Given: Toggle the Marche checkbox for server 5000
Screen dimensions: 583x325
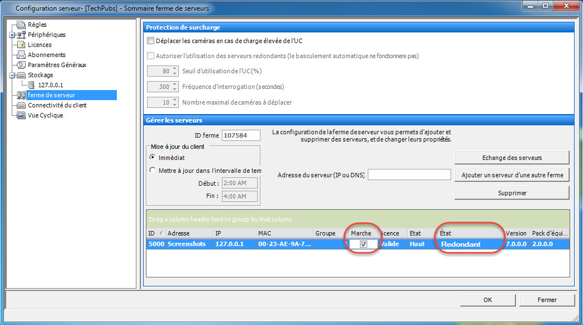Looking at the screenshot, I should [x=364, y=244].
